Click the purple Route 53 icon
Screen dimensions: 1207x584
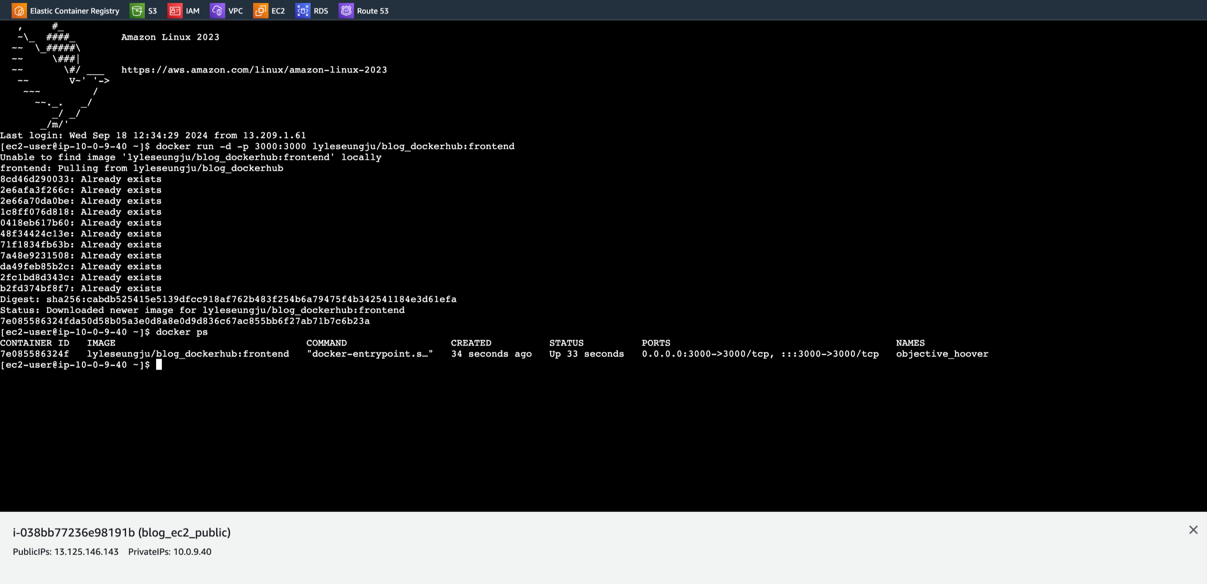click(x=346, y=11)
